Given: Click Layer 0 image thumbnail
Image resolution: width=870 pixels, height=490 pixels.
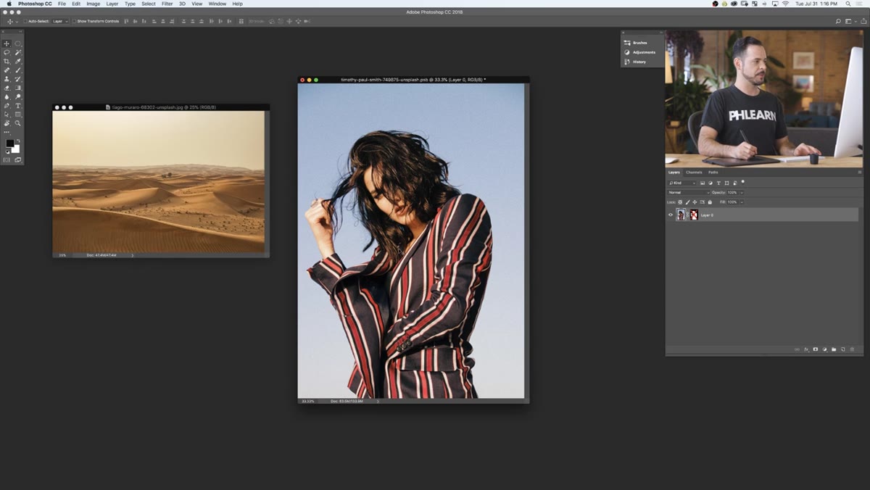Looking at the screenshot, I should coord(681,215).
